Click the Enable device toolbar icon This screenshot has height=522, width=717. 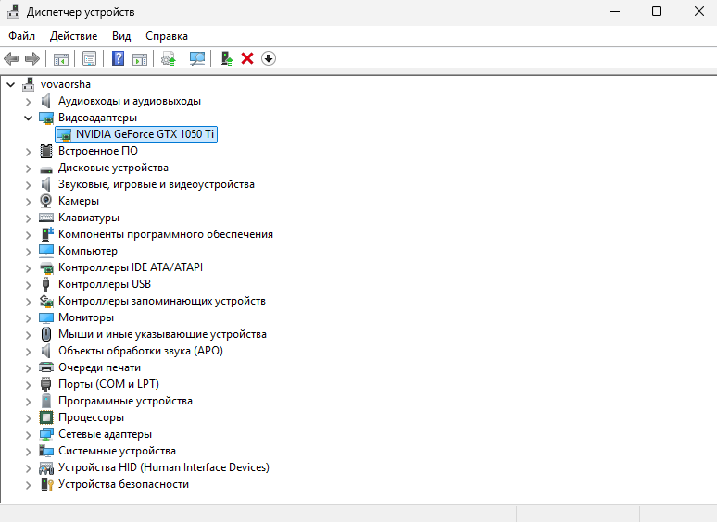(x=227, y=58)
